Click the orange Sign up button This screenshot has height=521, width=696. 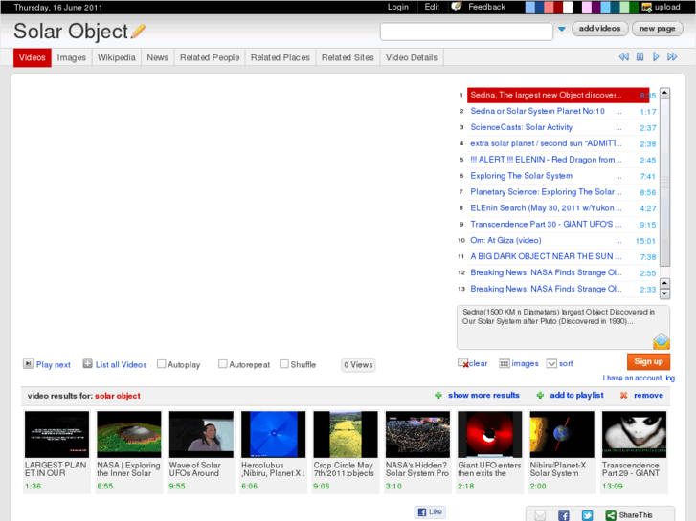648,361
